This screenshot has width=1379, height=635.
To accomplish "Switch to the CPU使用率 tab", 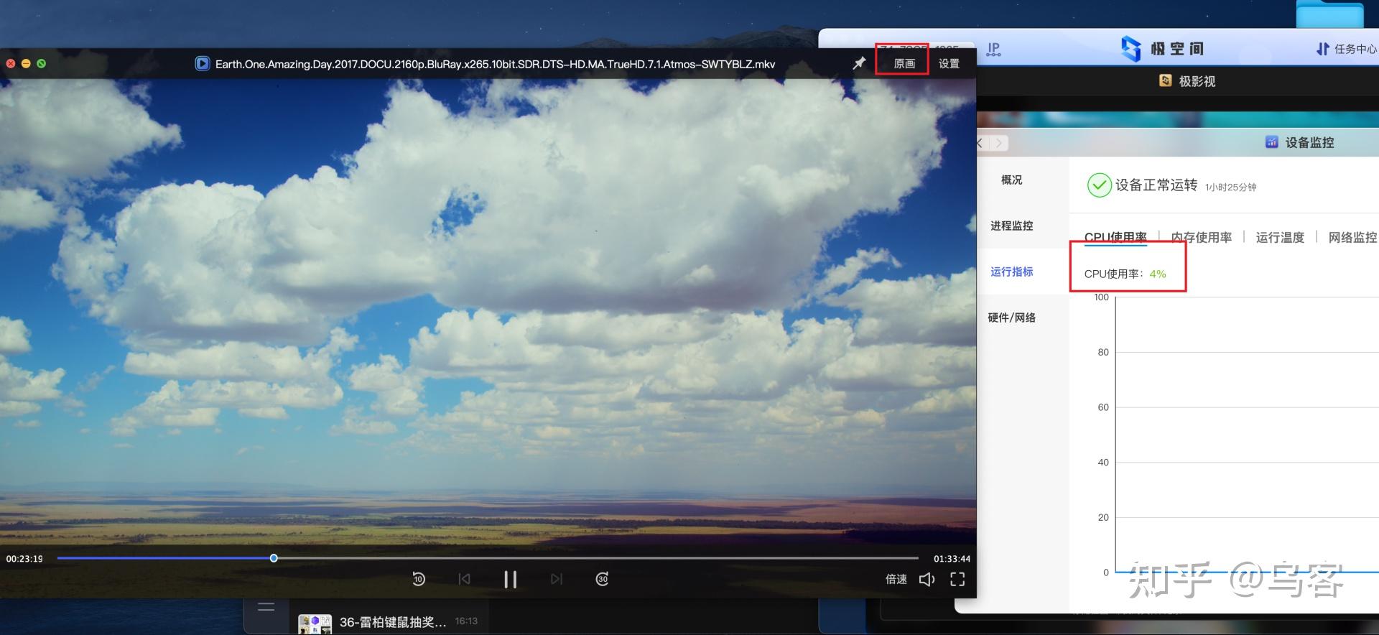I will coord(1115,237).
